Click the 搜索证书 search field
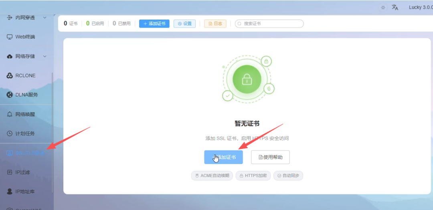 [x=269, y=24]
